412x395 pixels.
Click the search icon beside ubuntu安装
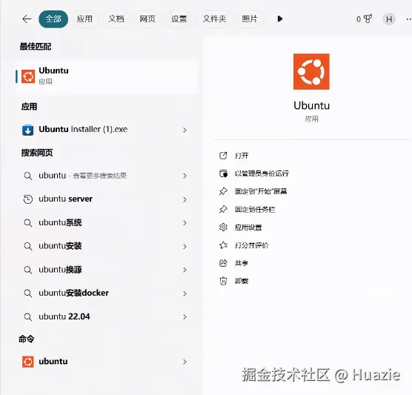pos(28,246)
